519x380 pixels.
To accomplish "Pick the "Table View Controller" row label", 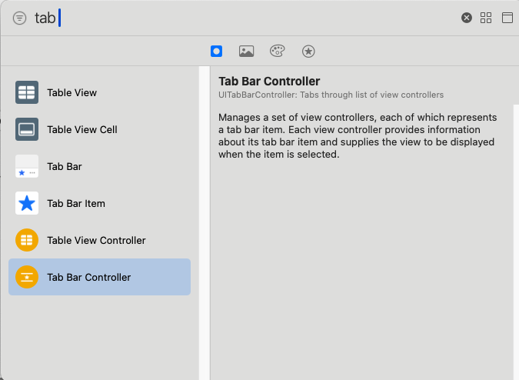I will click(96, 240).
